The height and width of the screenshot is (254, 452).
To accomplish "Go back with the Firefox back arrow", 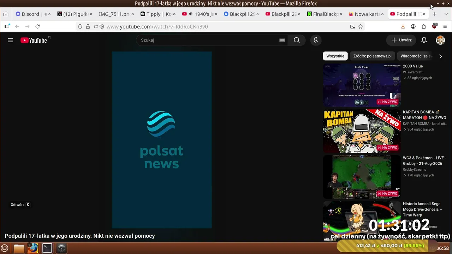I will tap(17, 26).
